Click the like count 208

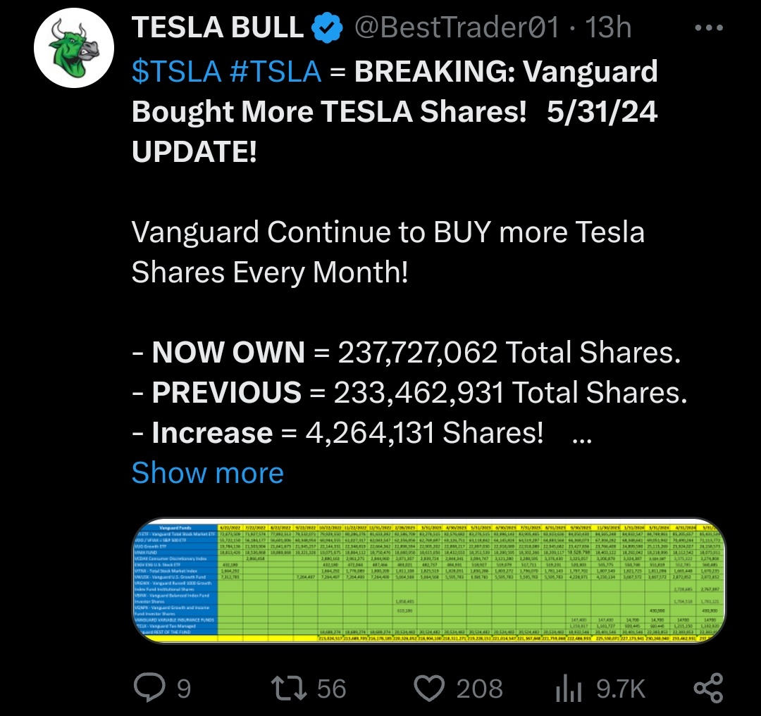(x=479, y=689)
